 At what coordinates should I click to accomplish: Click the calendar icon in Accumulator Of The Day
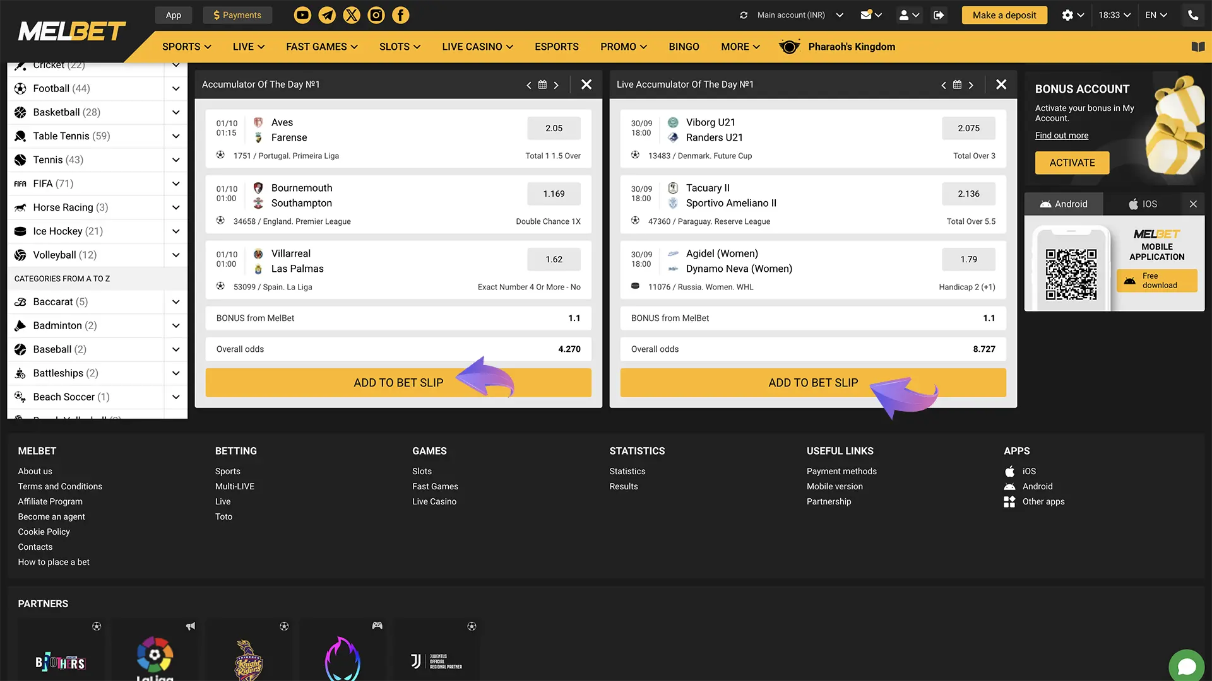(543, 84)
